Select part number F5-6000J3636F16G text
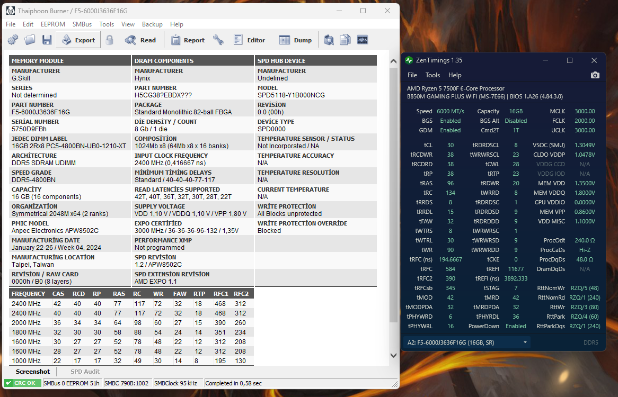618x397 pixels. 41,112
